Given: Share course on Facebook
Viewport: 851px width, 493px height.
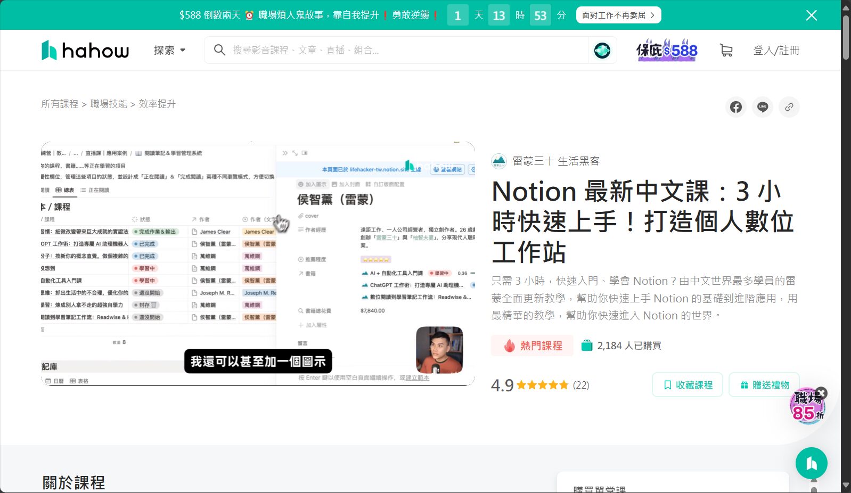Looking at the screenshot, I should 735,107.
